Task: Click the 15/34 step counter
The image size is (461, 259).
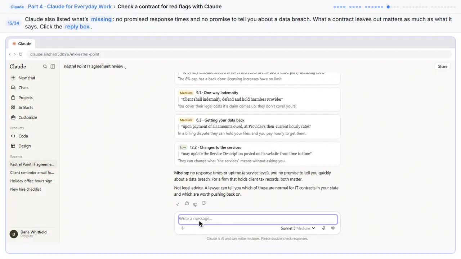Action: 13,23
